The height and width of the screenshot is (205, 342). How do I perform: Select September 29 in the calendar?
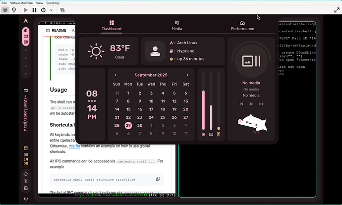pyautogui.click(x=128, y=125)
